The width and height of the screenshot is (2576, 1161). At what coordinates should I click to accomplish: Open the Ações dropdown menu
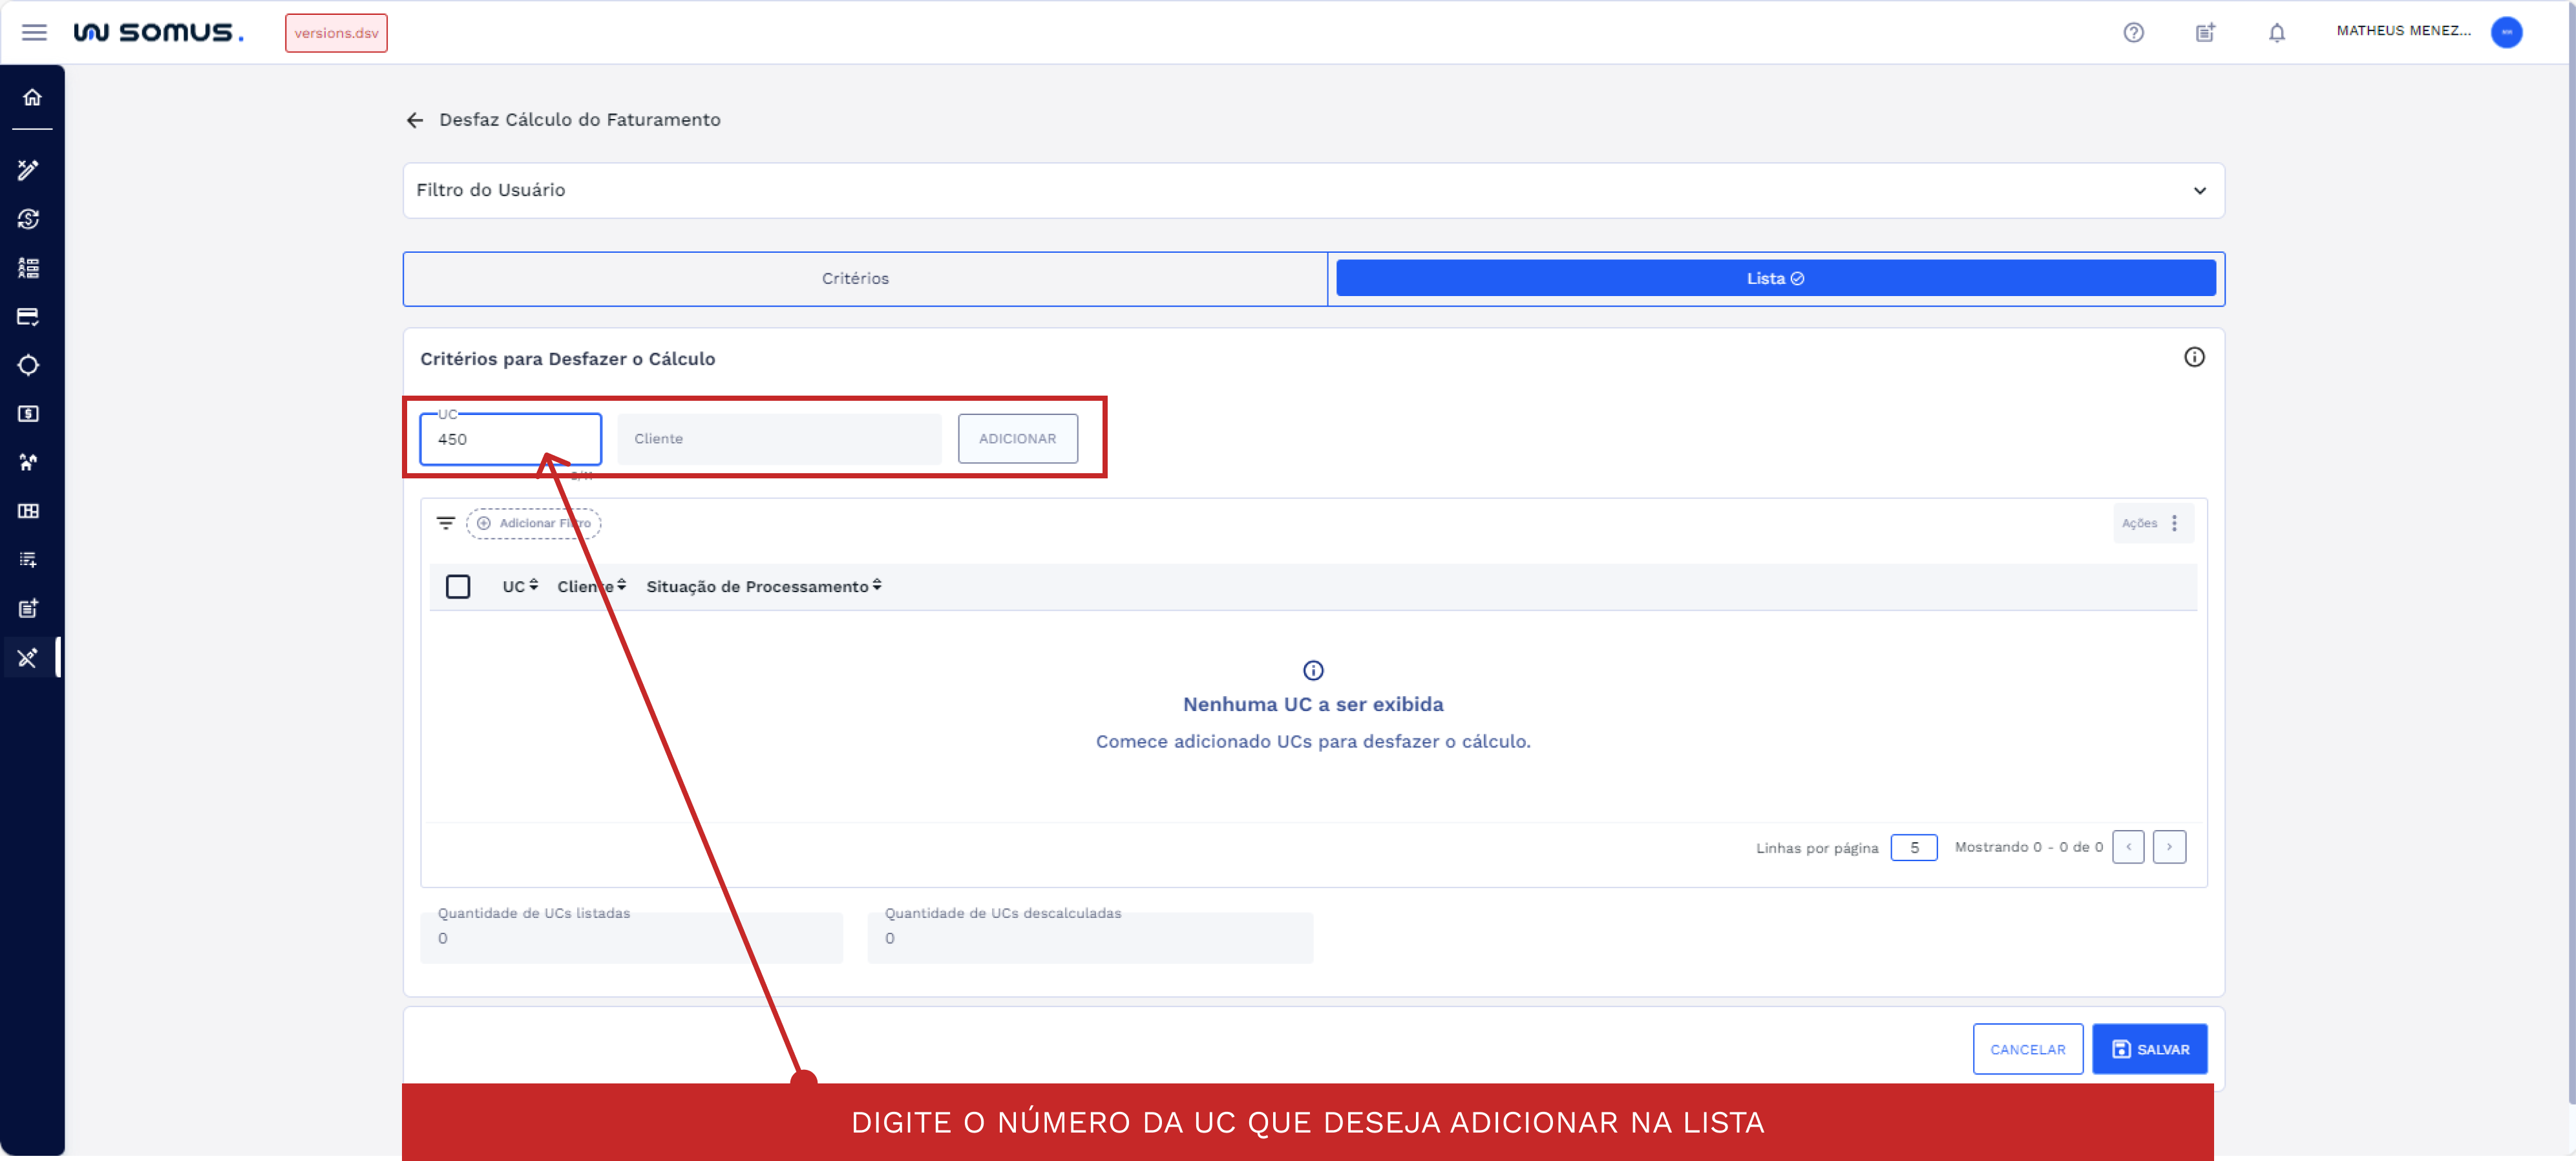click(x=2152, y=522)
